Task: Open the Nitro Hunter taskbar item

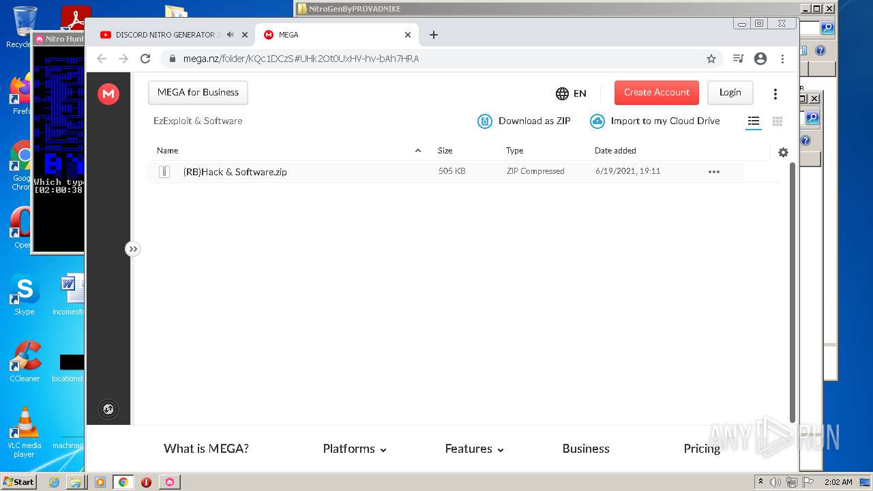Action: 169,482
